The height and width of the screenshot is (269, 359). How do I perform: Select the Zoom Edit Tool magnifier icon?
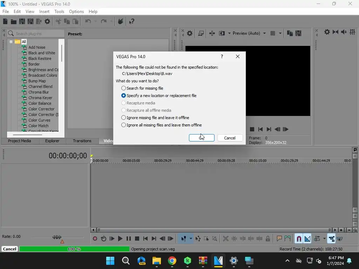tap(215, 239)
